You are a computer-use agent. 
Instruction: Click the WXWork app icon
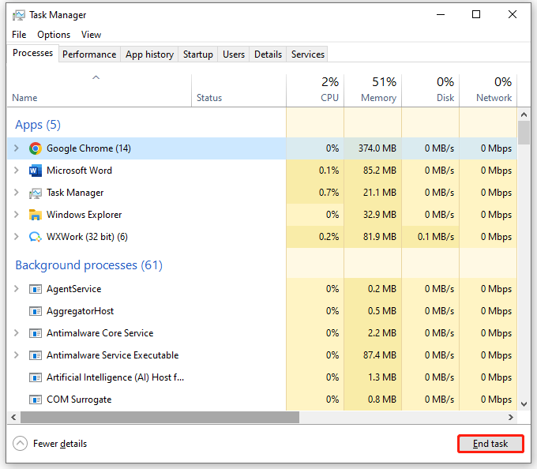tap(35, 237)
